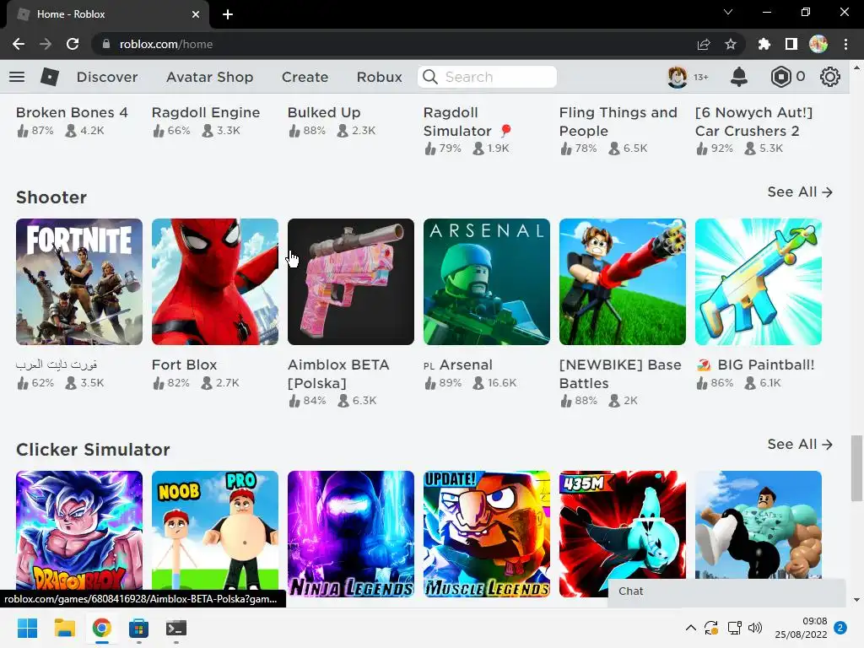Open the Chrome extensions puzzle icon
The width and height of the screenshot is (864, 648).
[x=764, y=44]
